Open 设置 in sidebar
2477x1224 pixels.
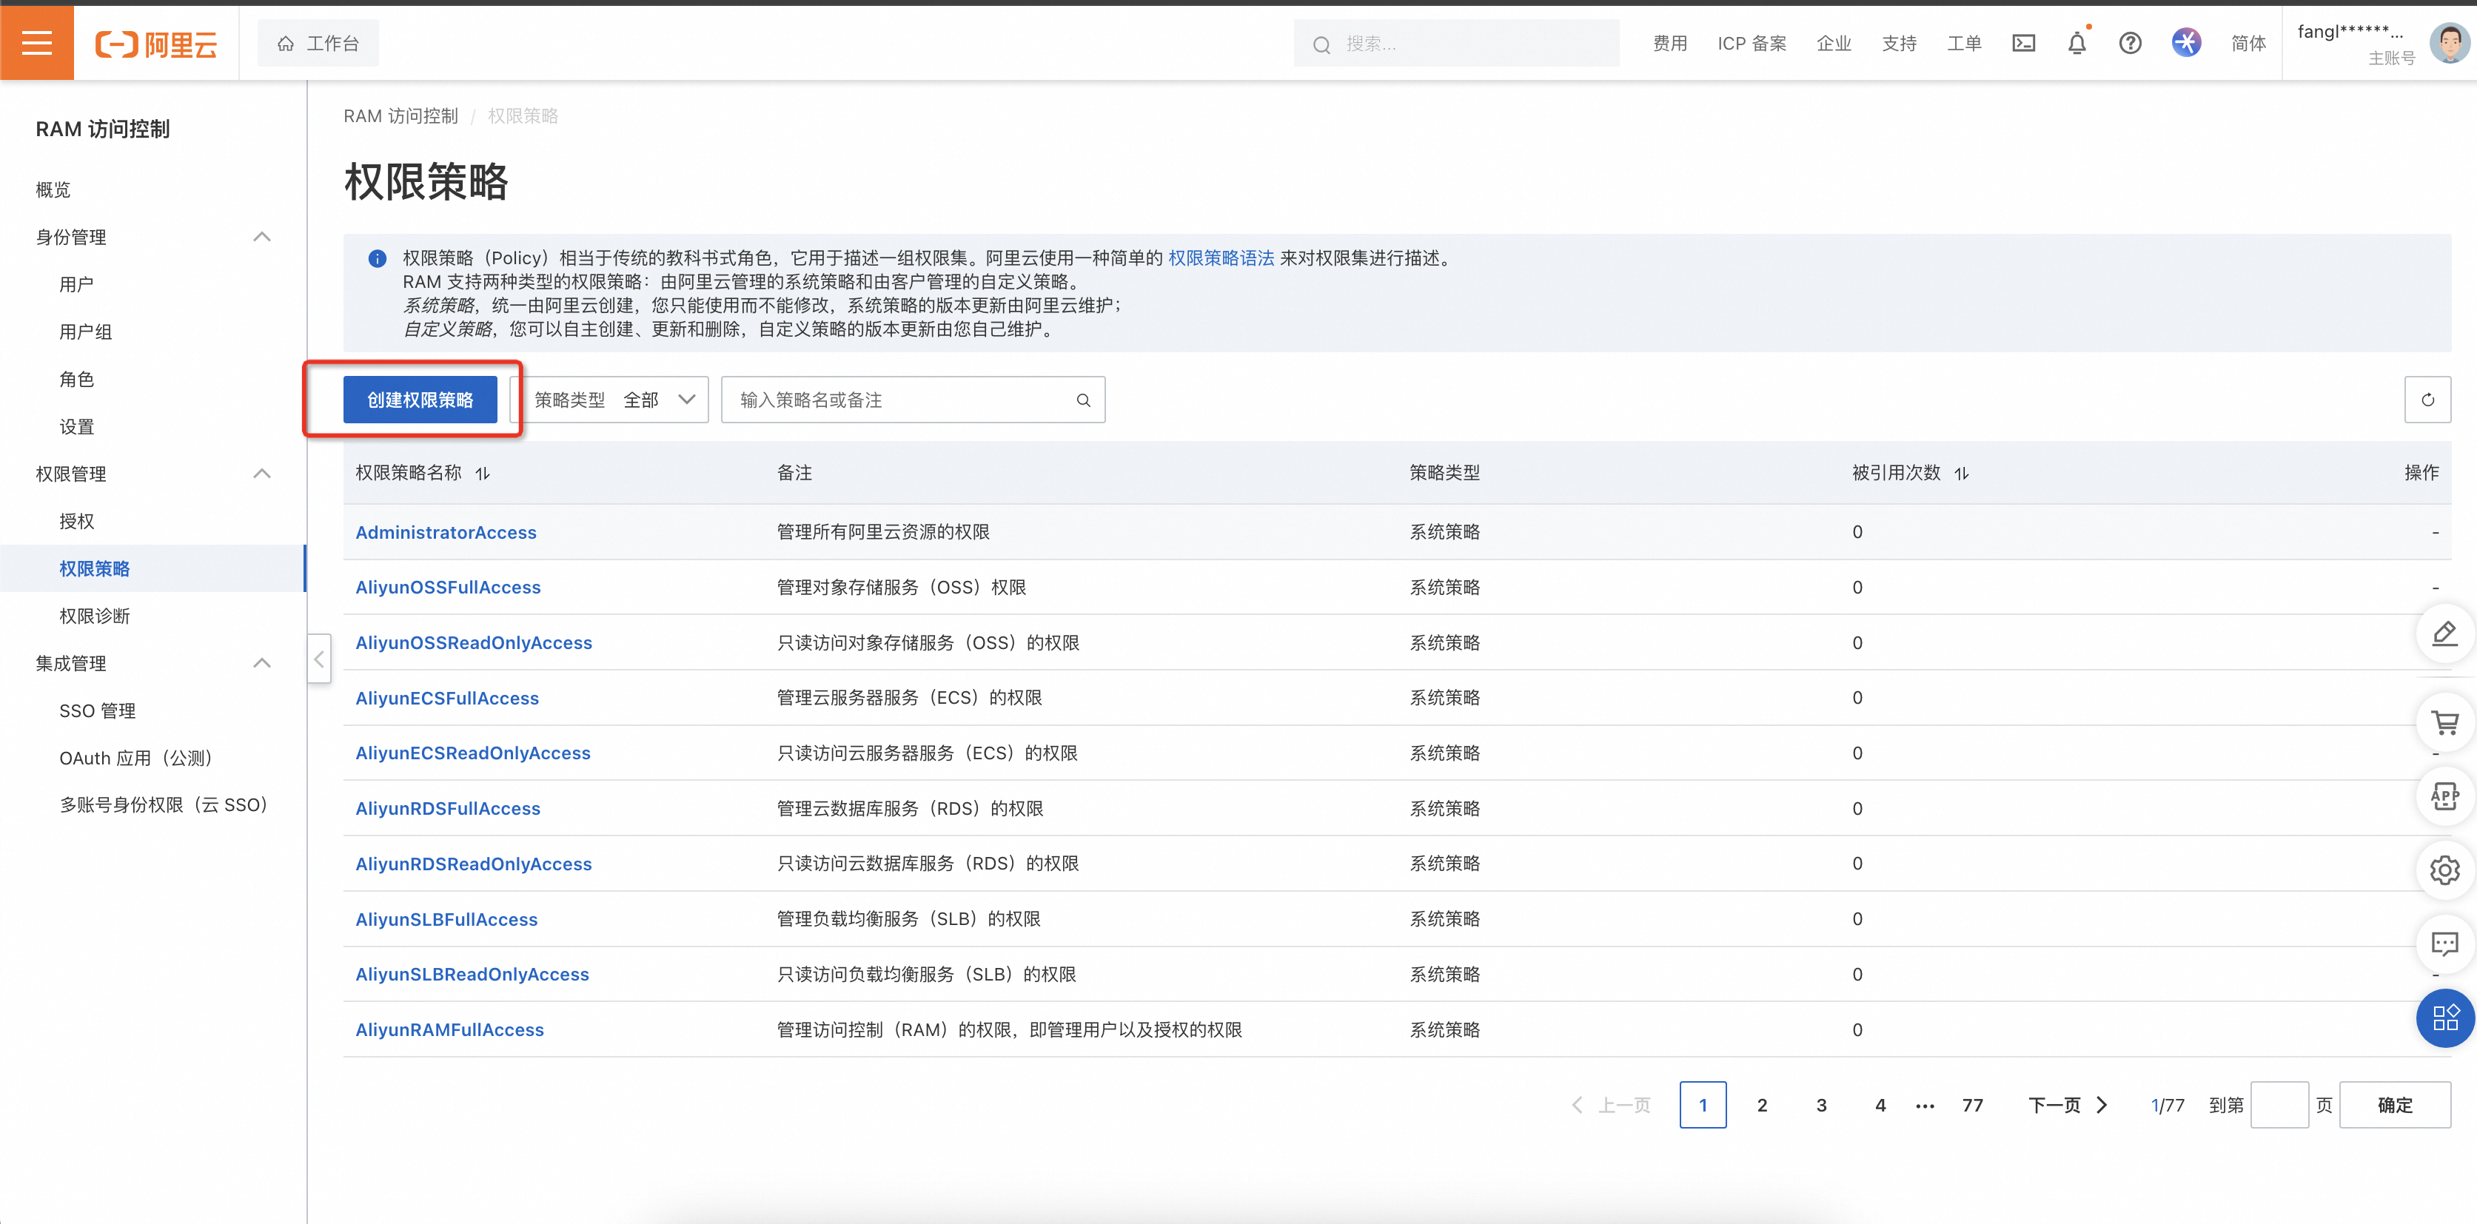(x=76, y=427)
